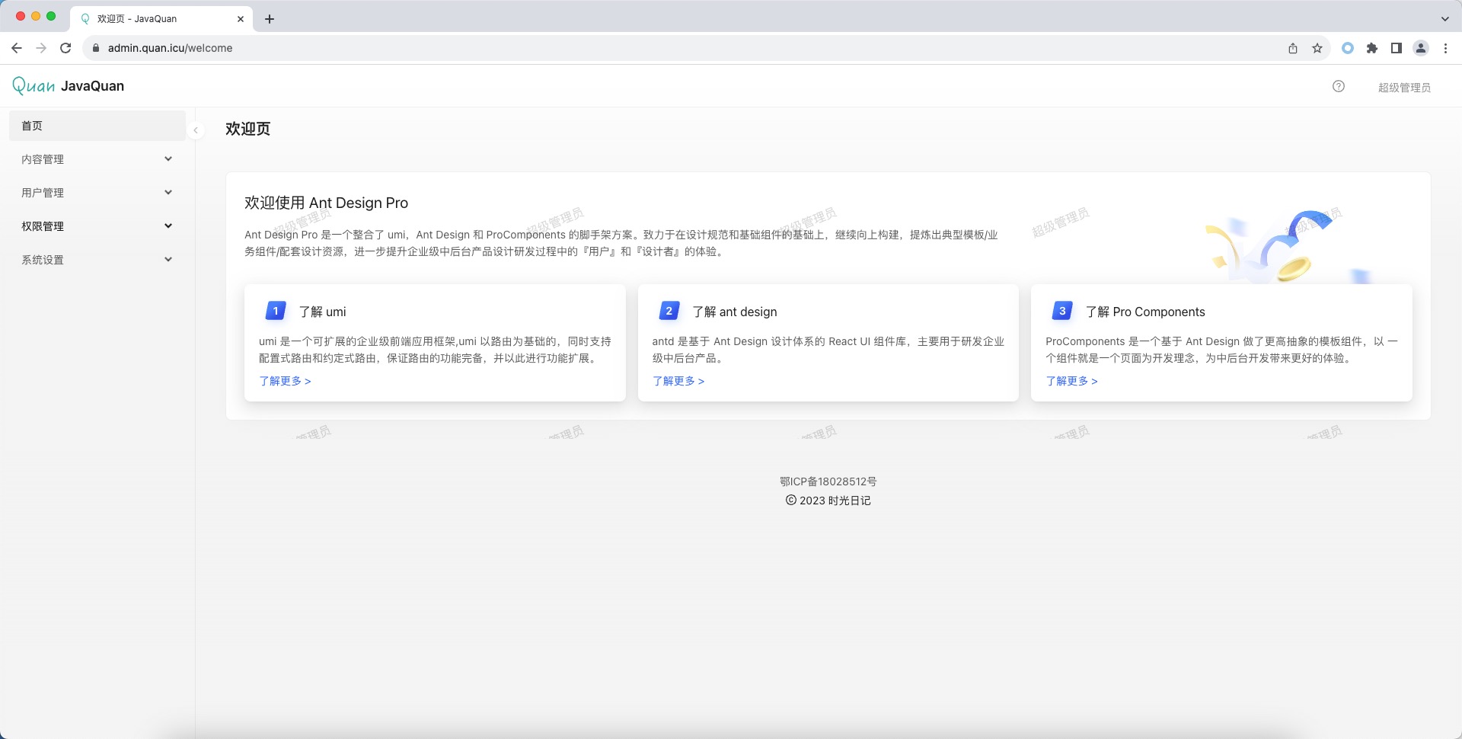
Task: Bookmark this page with the star icon
Action: (1317, 48)
